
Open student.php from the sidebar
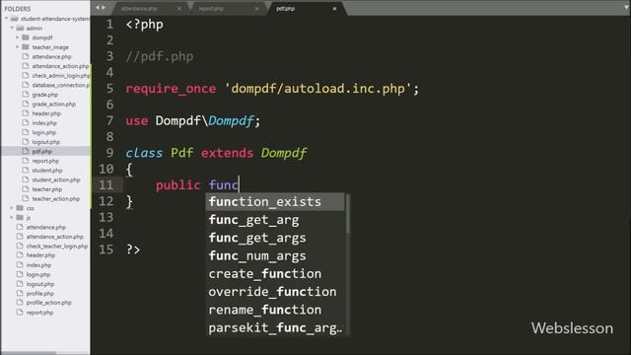pyautogui.click(x=47, y=171)
